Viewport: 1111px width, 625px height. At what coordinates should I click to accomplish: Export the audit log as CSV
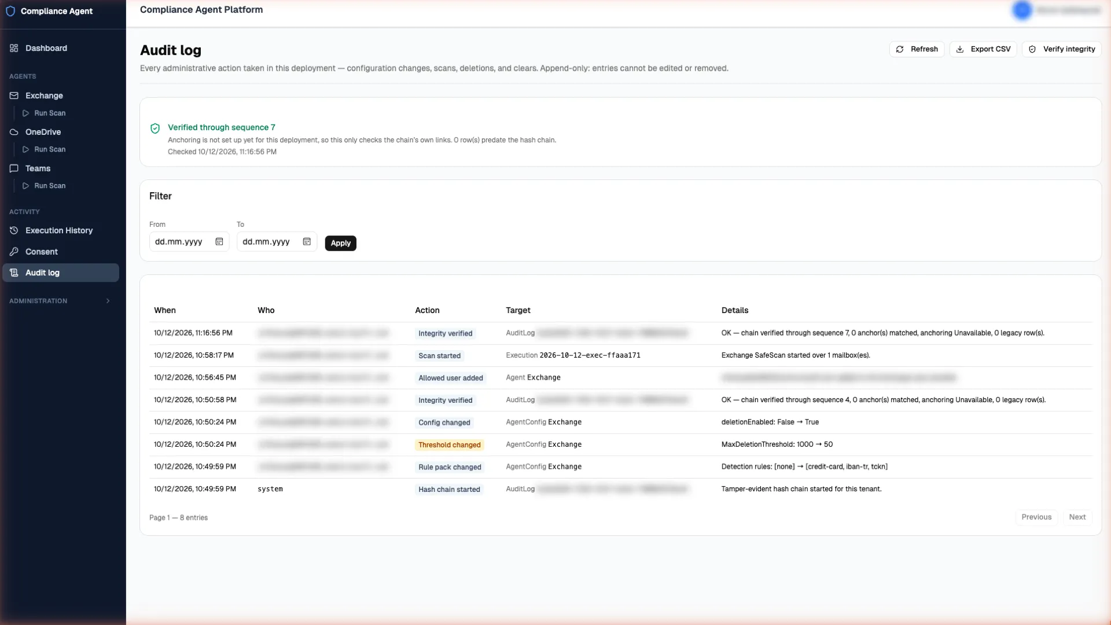(983, 49)
